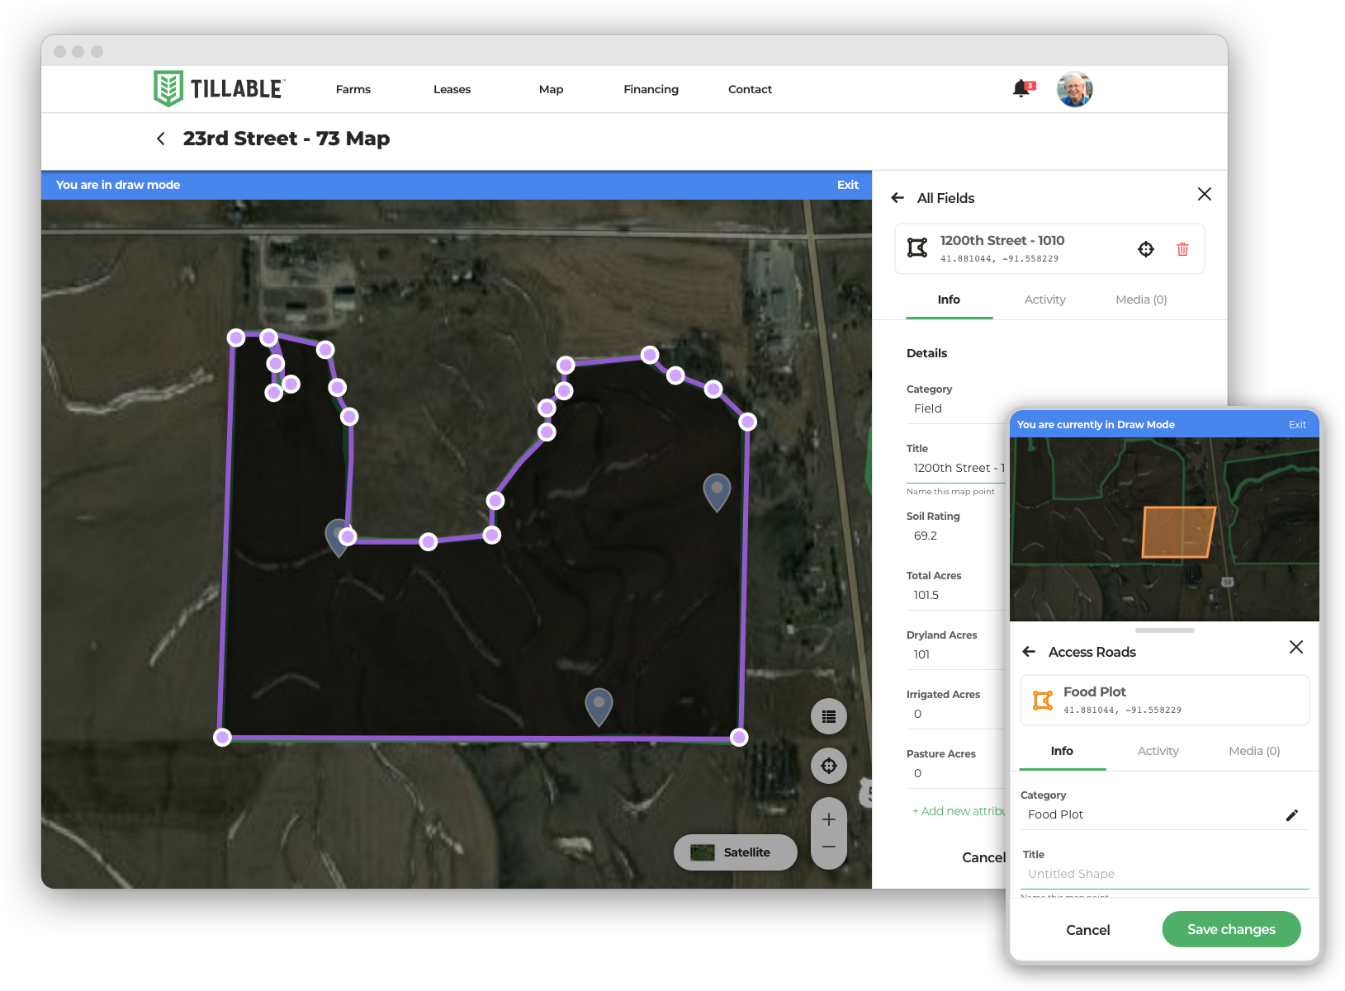Screen dimensions: 1345x991
Task: Click the notification bell icon
Action: coord(1021,89)
